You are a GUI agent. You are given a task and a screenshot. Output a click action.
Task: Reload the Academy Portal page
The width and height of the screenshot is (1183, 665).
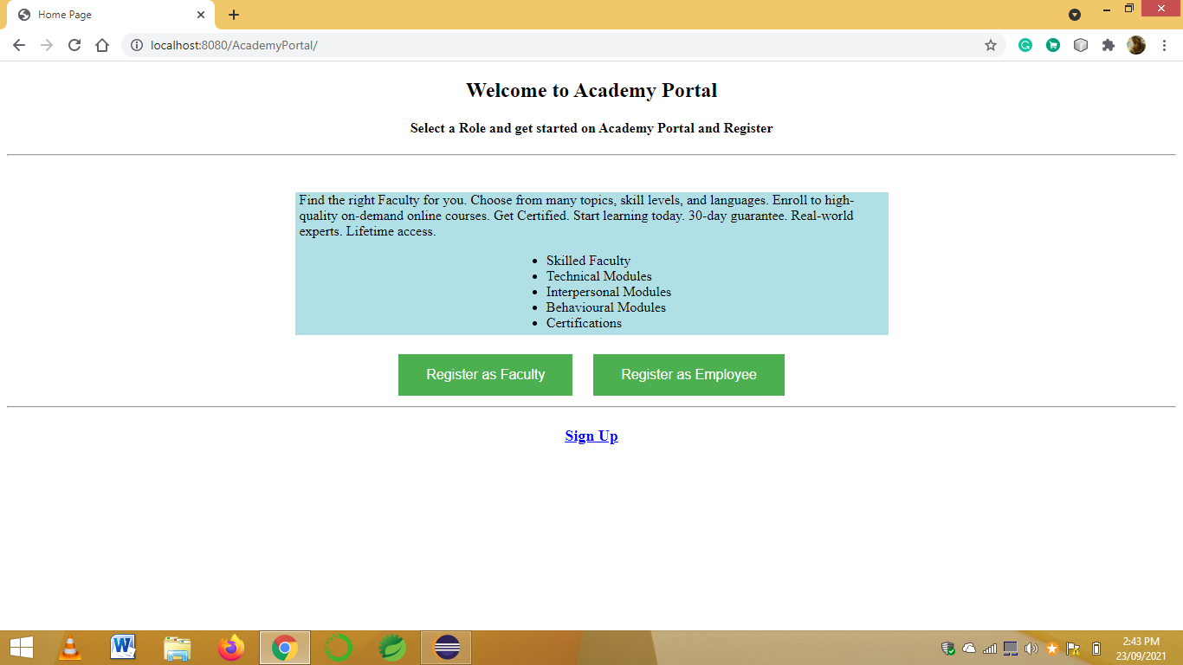point(74,45)
